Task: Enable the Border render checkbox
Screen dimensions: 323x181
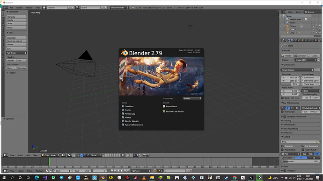Action: [283, 98]
